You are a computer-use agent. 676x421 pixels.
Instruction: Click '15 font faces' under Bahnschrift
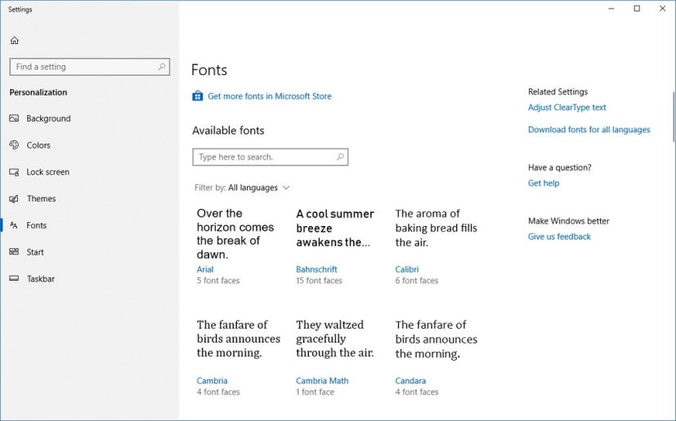click(319, 281)
